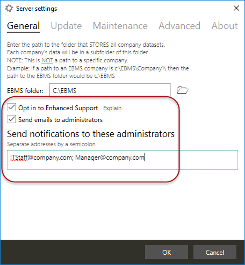245x265 pixels.
Task: Click the Cancel button
Action: [x=215, y=252]
